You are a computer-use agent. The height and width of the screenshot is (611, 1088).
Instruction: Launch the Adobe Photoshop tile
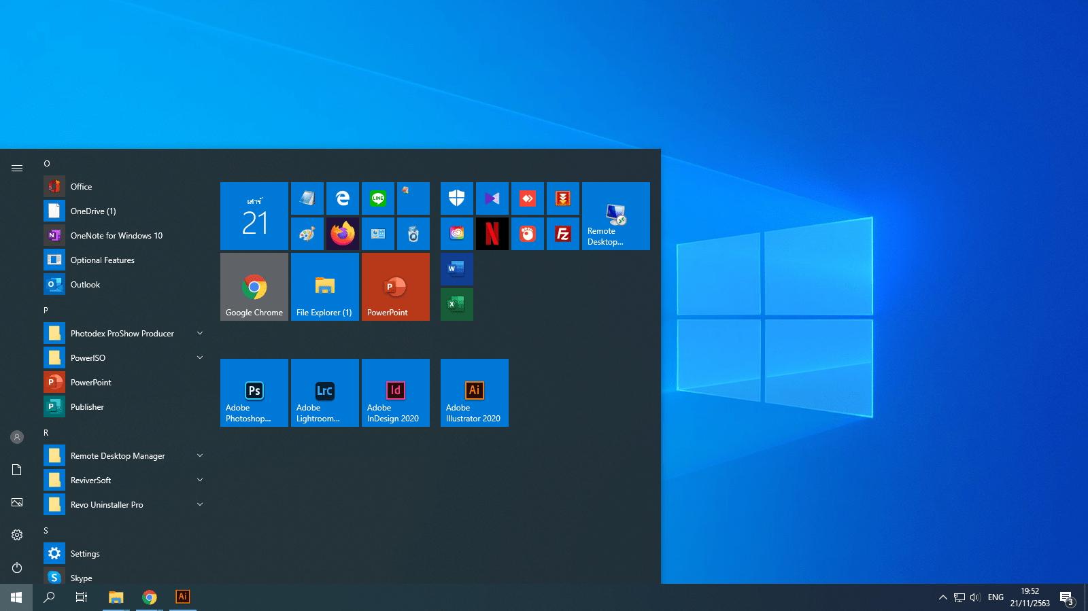coord(254,393)
